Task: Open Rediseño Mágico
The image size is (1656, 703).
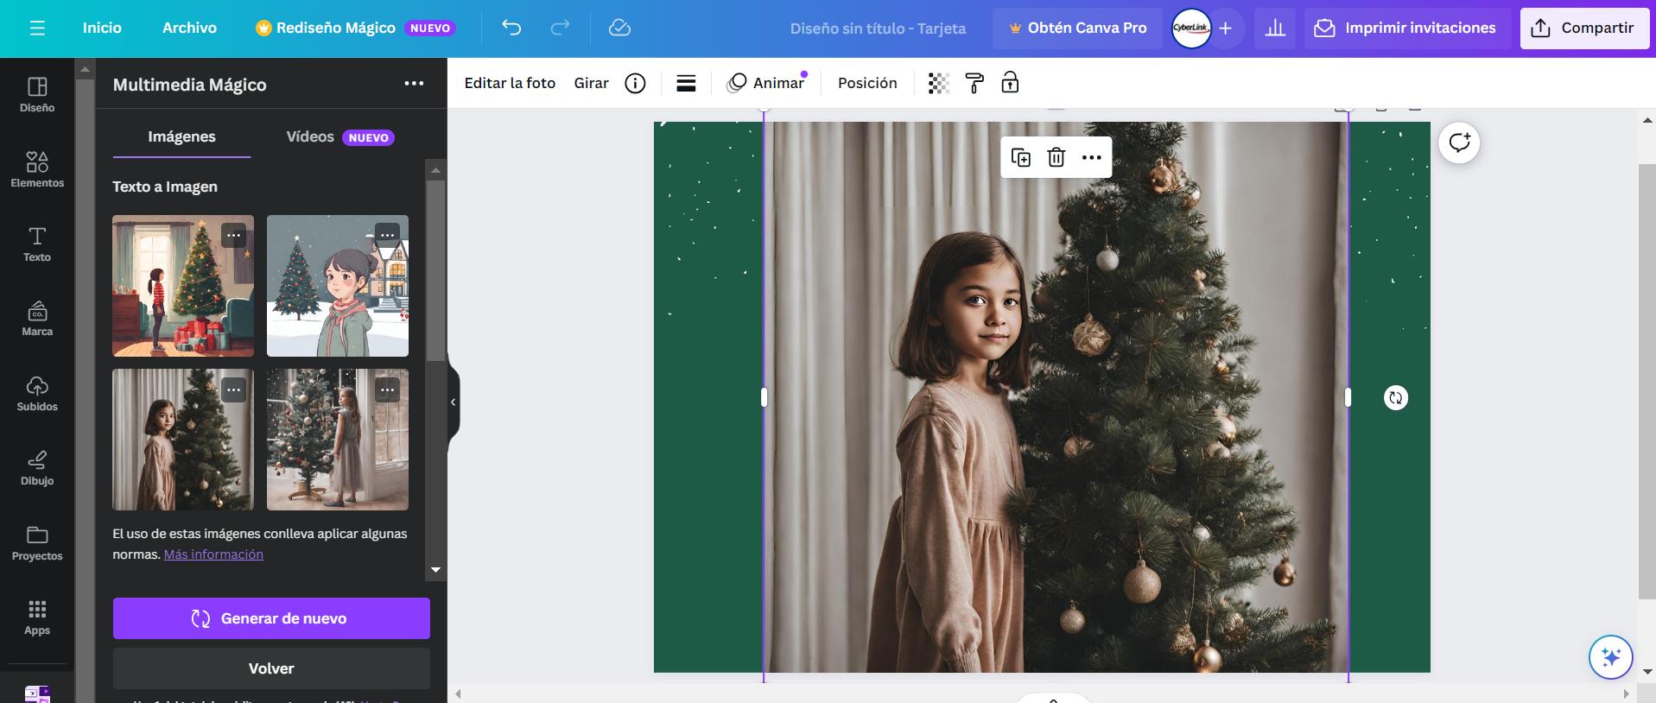Action: tap(354, 28)
